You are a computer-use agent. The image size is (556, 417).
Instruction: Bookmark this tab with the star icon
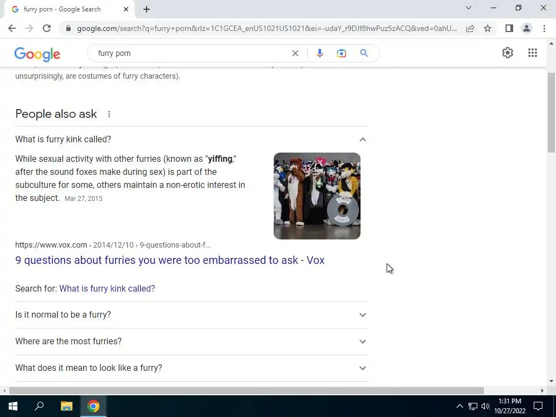(488, 28)
